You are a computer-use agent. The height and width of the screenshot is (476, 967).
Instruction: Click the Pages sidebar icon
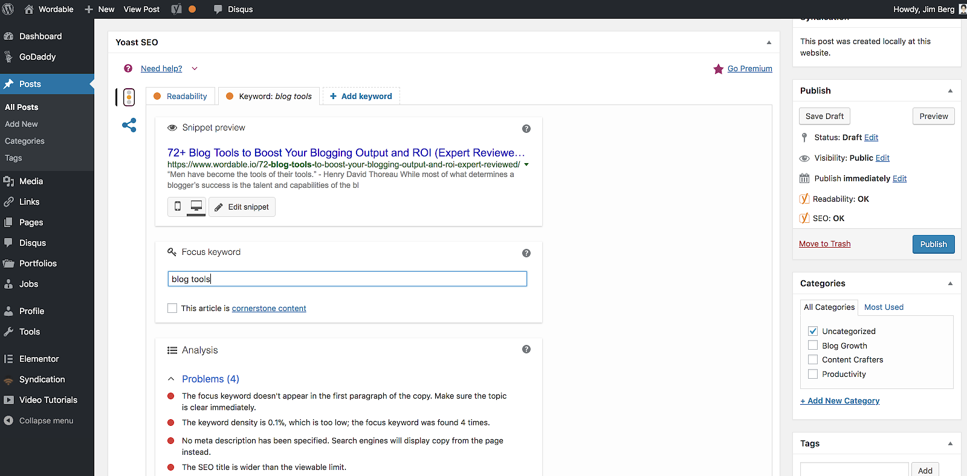(8, 222)
